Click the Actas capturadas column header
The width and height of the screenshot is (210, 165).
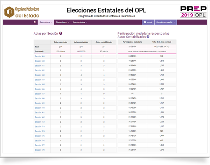click(81, 42)
